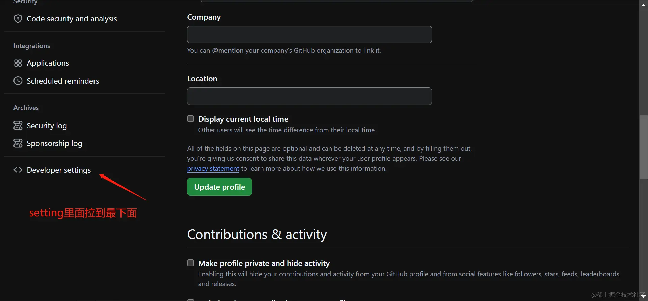Click the Security log icon
Viewport: 648px width, 301px height.
point(18,126)
